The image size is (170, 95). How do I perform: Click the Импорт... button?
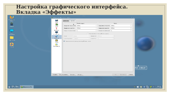80,74
